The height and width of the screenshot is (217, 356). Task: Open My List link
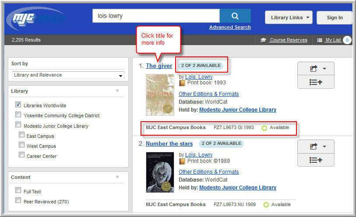(x=333, y=40)
